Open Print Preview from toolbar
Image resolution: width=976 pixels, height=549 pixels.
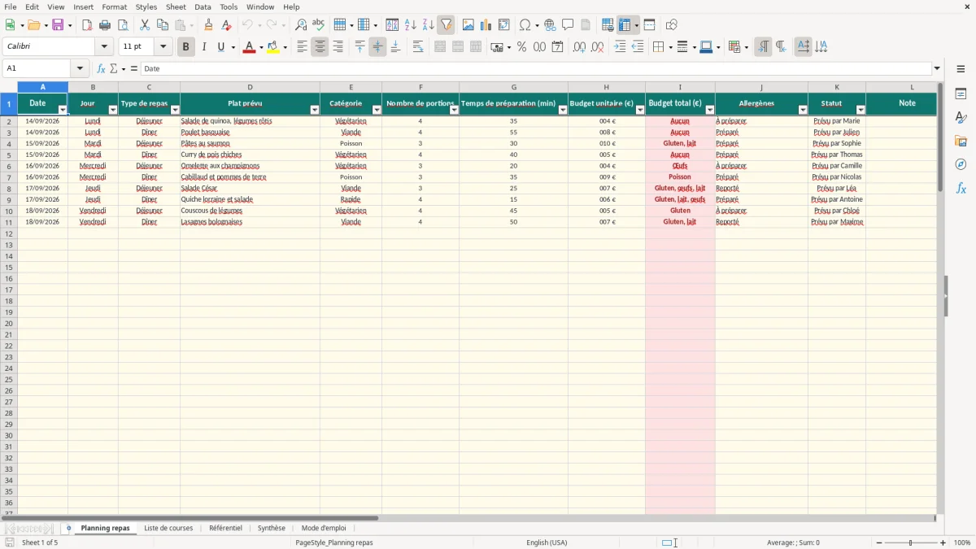[122, 25]
